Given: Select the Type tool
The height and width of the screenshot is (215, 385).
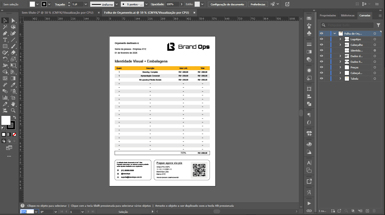Looking at the screenshot, I should pos(5,40).
